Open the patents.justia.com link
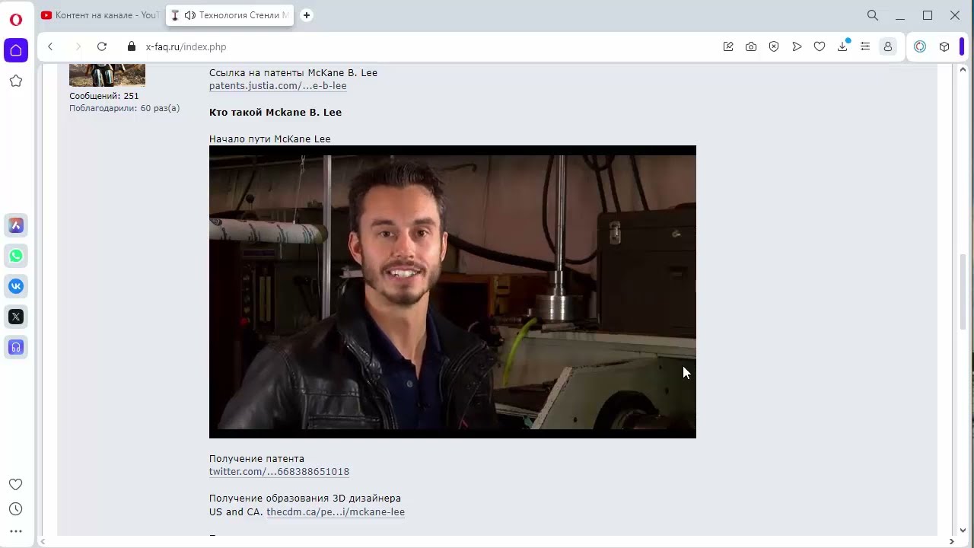Viewport: 974px width, 548px height. point(278,86)
